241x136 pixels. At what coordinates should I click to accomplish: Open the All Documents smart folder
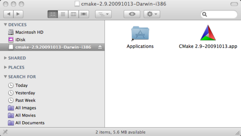coord(52,123)
